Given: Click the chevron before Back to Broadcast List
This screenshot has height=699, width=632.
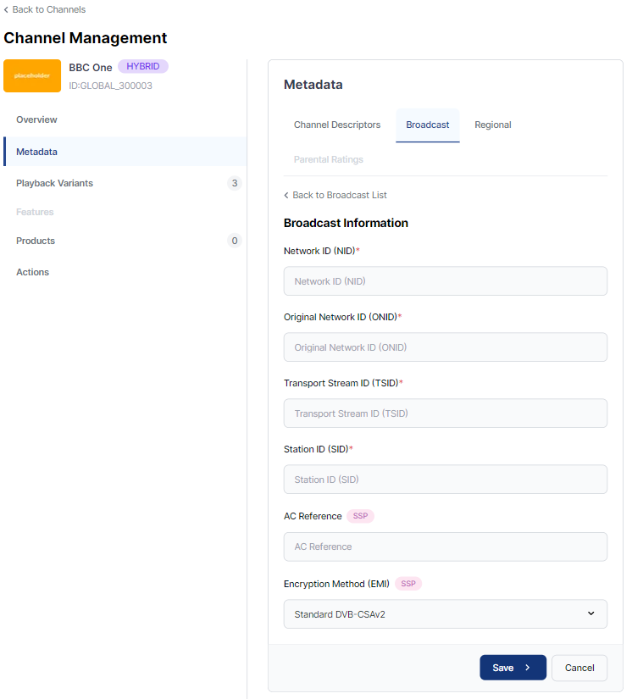Looking at the screenshot, I should (x=286, y=195).
